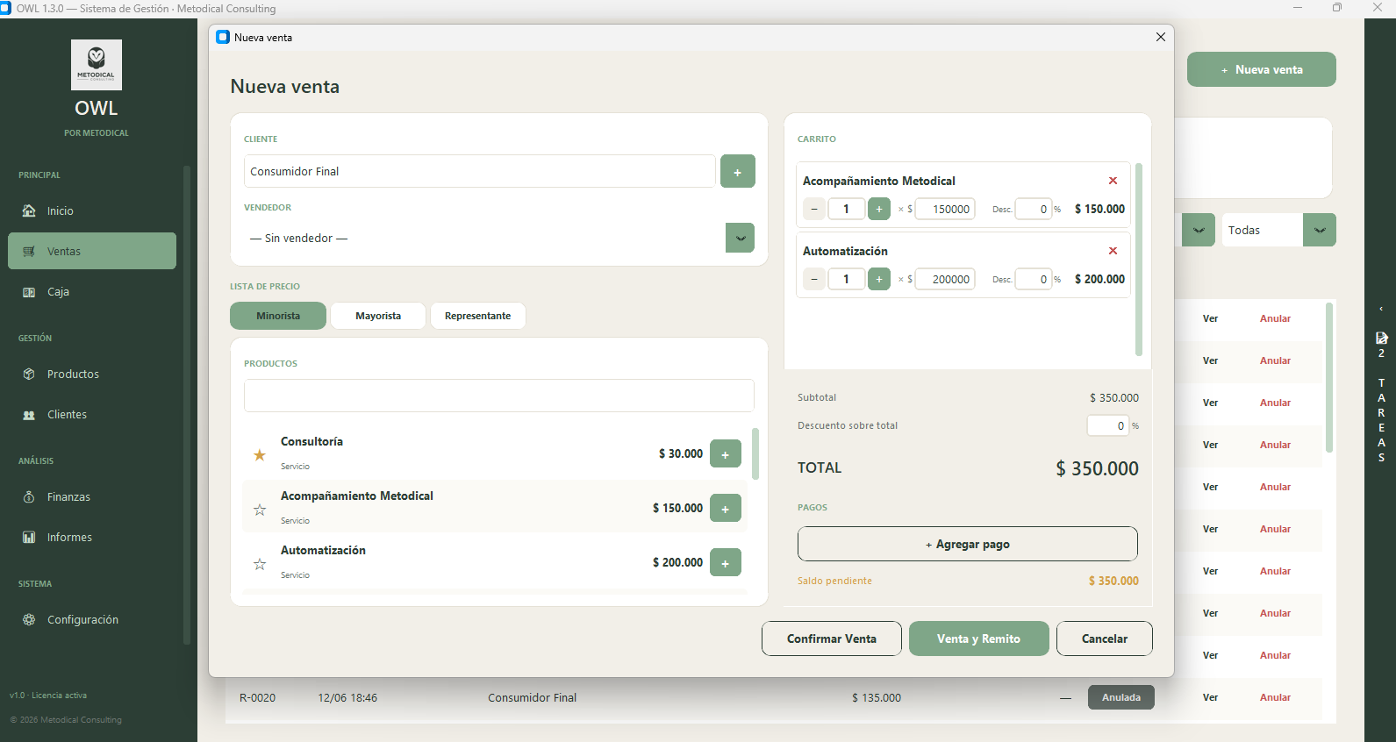Click the 'v1.0 · Licencia activa' text
The image size is (1396, 742).
click(x=48, y=695)
